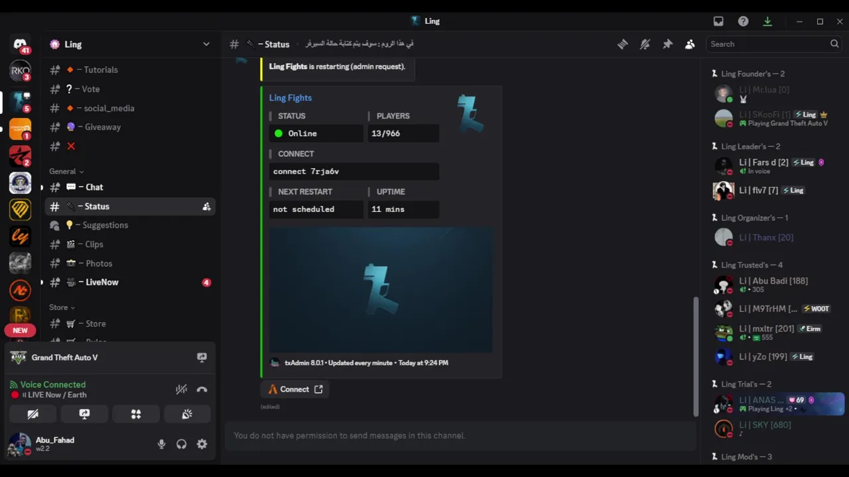
Task: Click invite icon on Status channel
Action: [206, 207]
